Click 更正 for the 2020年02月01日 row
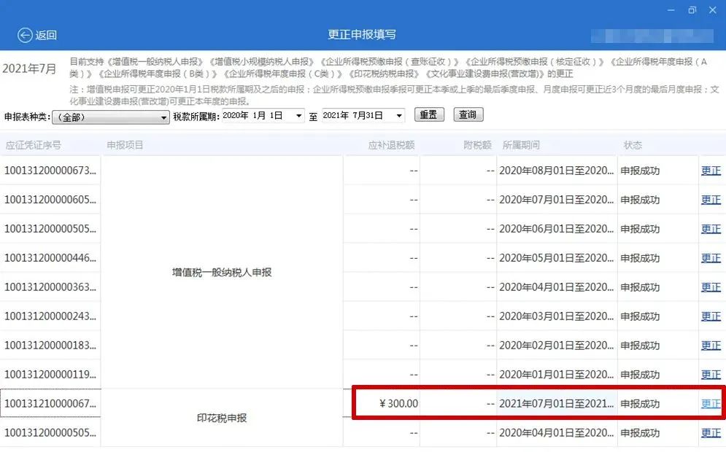Screen dimensions: 726x452 tap(711, 346)
